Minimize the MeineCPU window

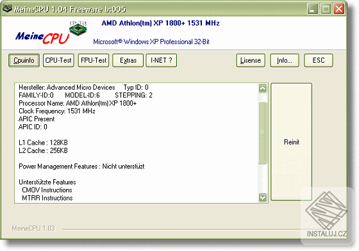(x=313, y=9)
